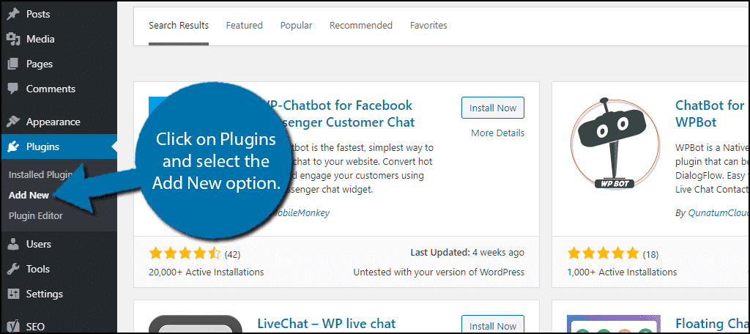Open the Recommended tab

pyautogui.click(x=361, y=26)
